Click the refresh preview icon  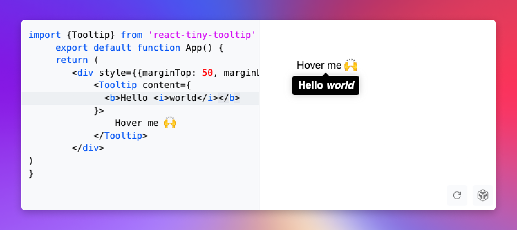pos(457,195)
